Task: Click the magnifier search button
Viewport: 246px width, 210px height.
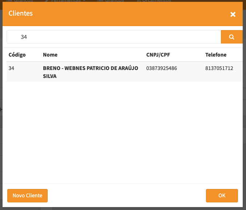Action: point(231,37)
